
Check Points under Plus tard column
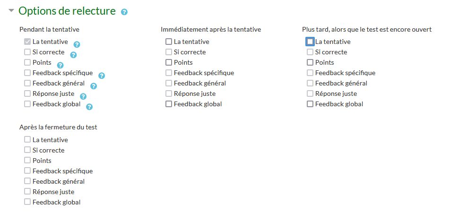pos(310,62)
